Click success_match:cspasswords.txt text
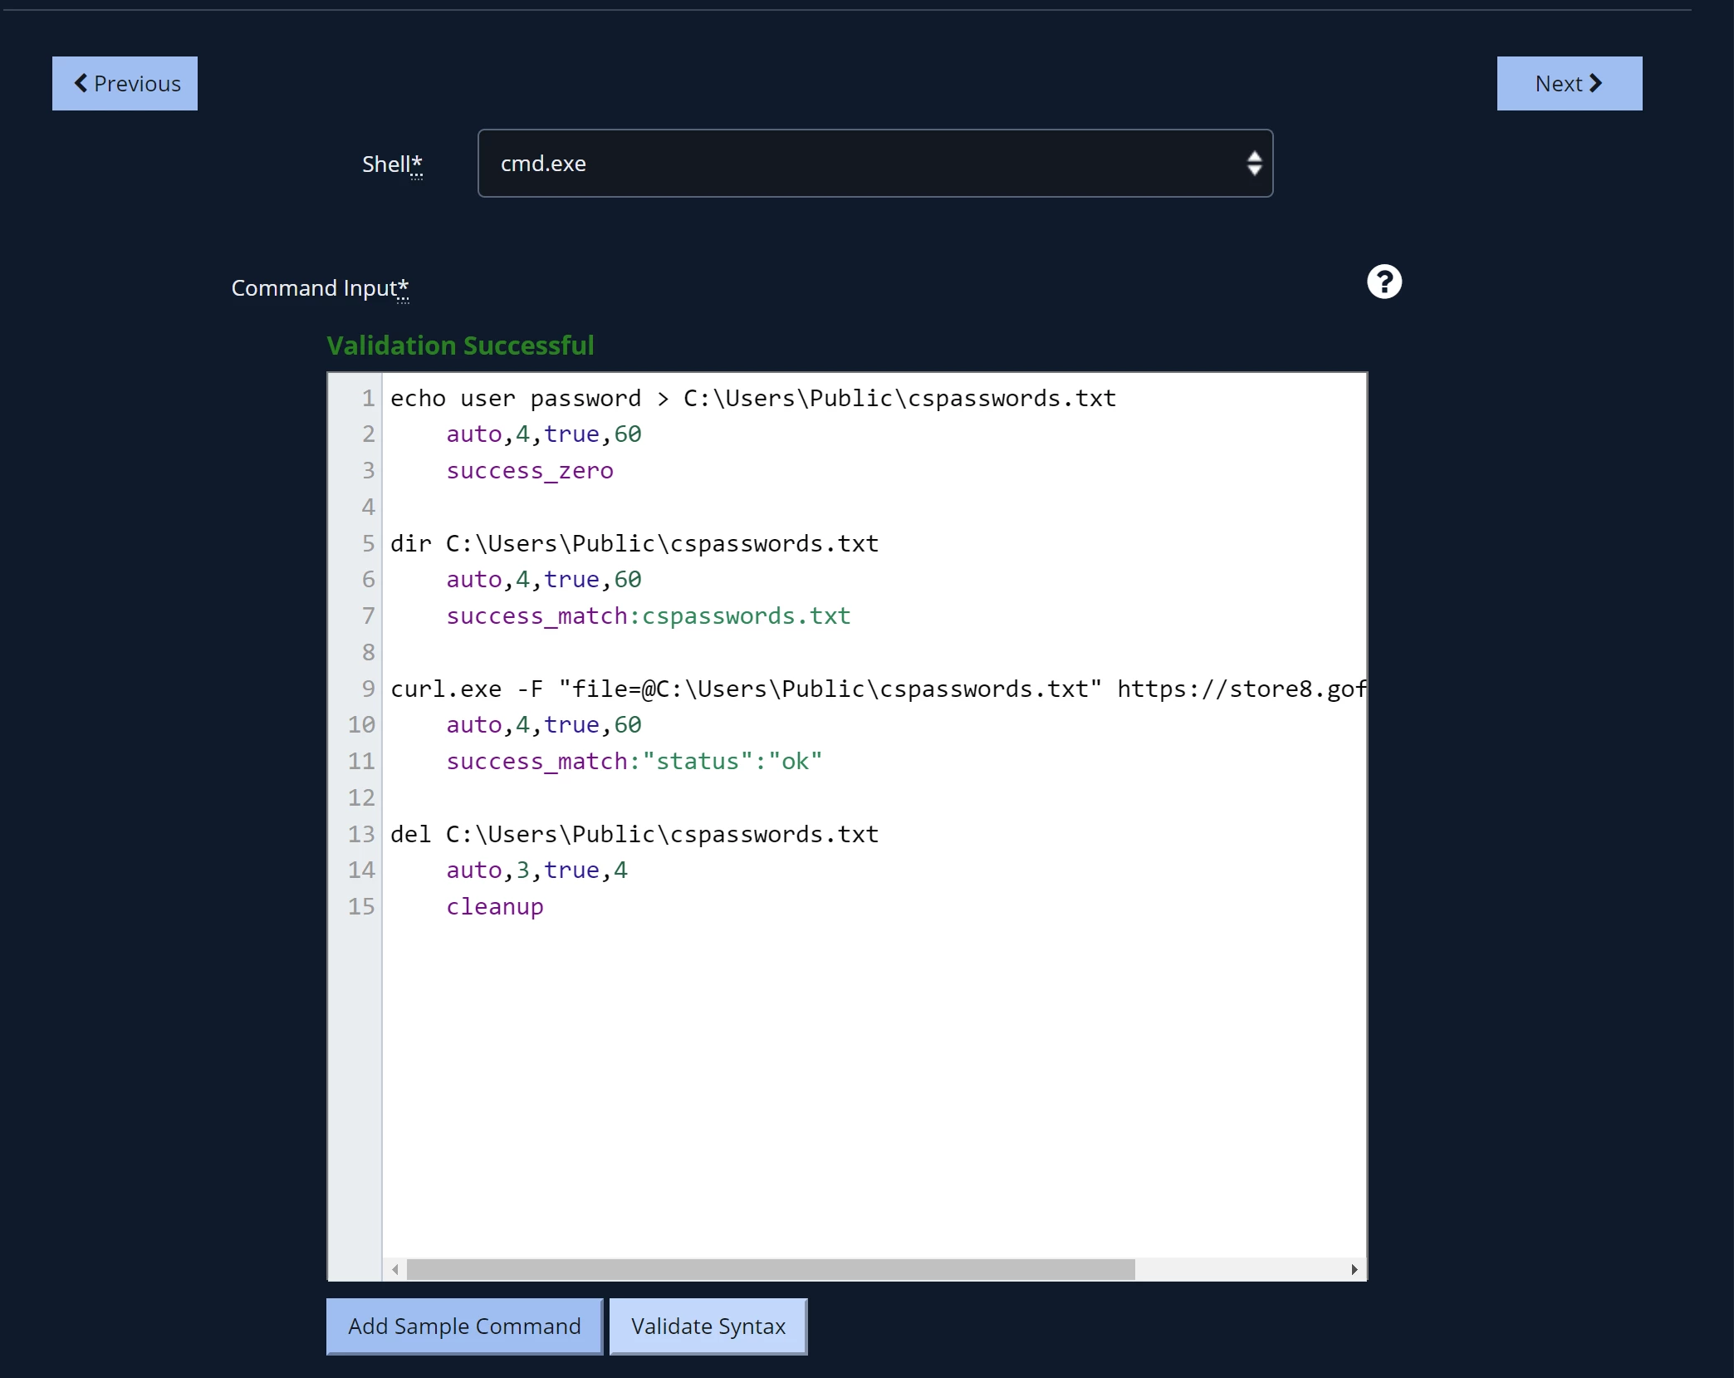 coord(649,616)
